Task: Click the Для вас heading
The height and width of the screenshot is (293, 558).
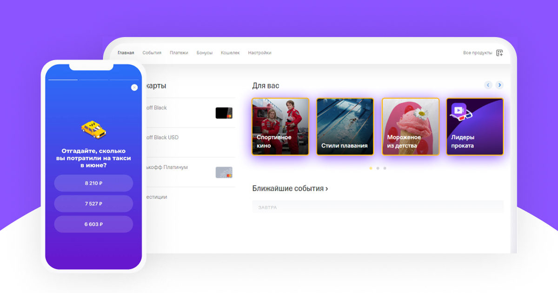Action: [x=266, y=86]
